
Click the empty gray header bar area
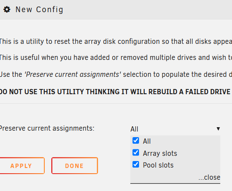pos(148,10)
